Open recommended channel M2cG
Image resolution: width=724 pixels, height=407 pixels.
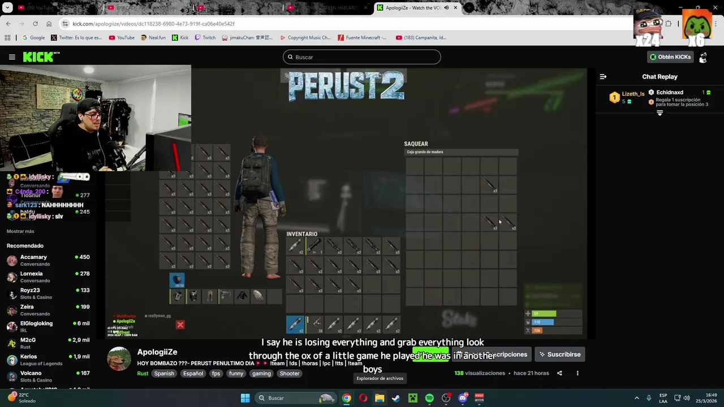(x=48, y=343)
